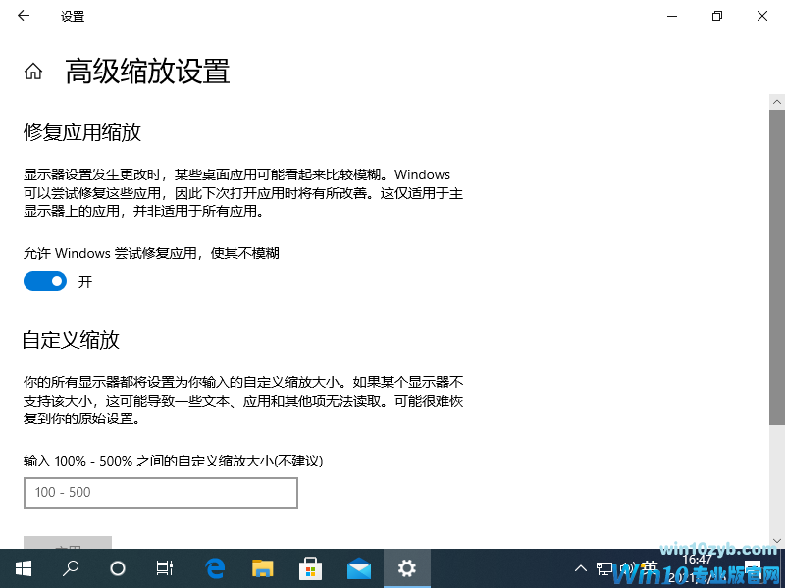Toggle off the Windows app fix switch
Viewport: 785px width, 588px height.
click(44, 281)
